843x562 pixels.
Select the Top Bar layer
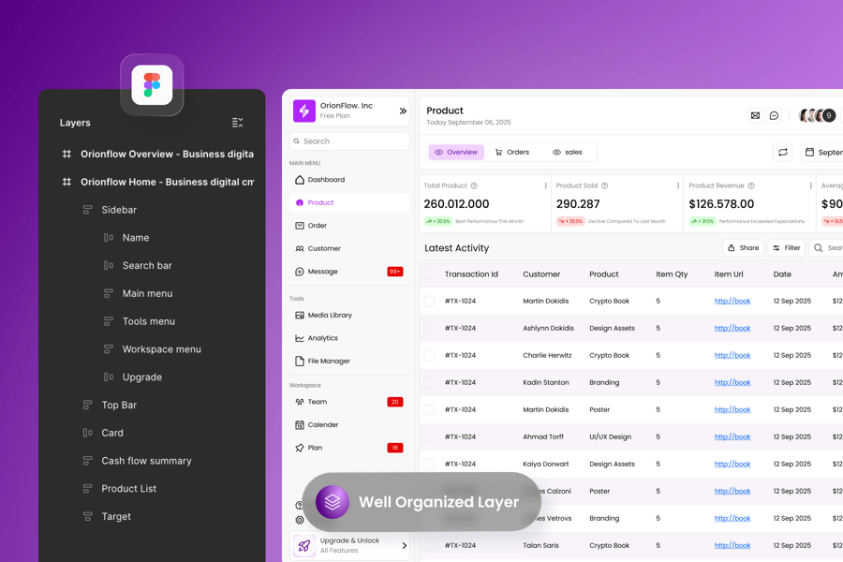119,405
